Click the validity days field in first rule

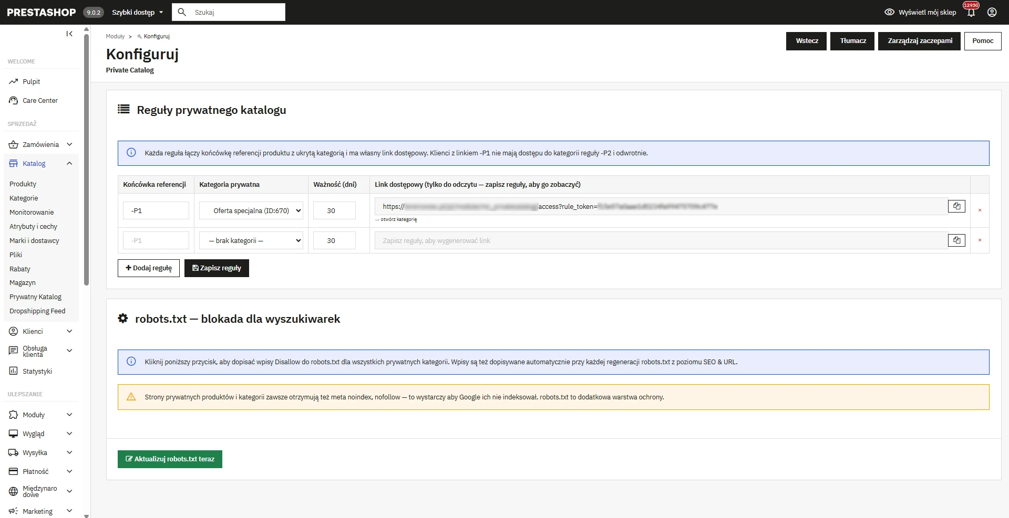coord(334,210)
